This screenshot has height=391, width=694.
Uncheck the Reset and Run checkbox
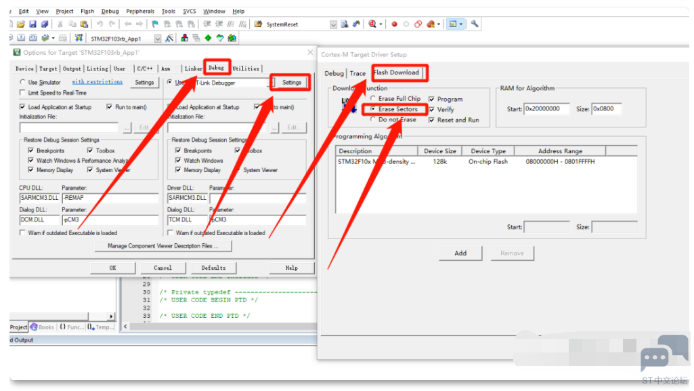coord(432,120)
